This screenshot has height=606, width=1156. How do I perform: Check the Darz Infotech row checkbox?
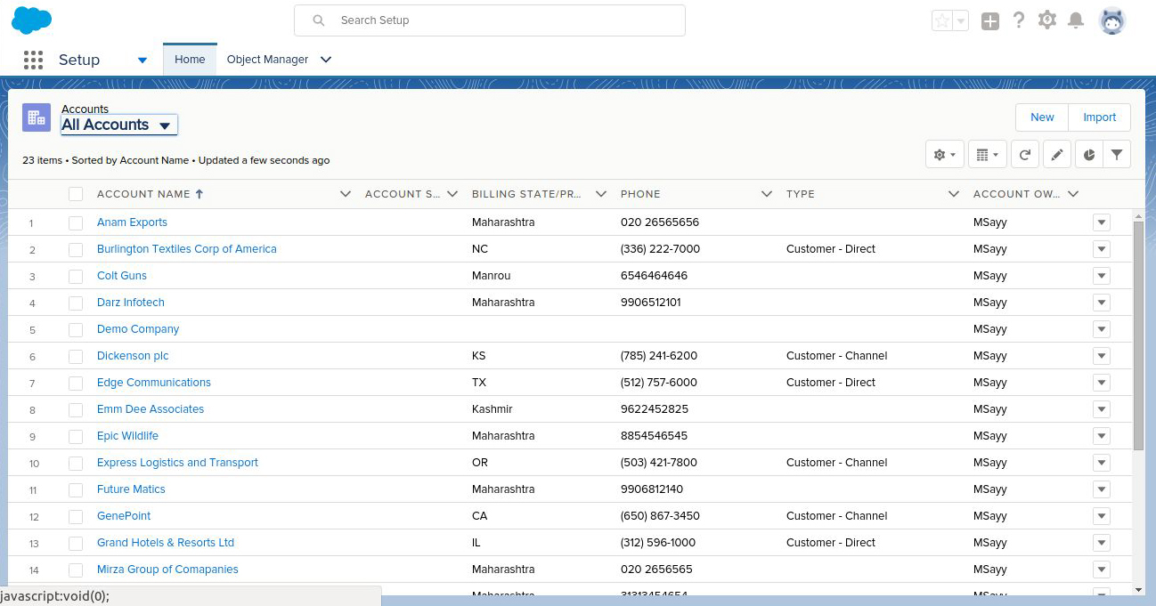(76, 303)
